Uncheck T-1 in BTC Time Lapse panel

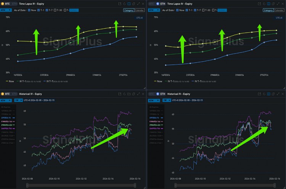39,10
